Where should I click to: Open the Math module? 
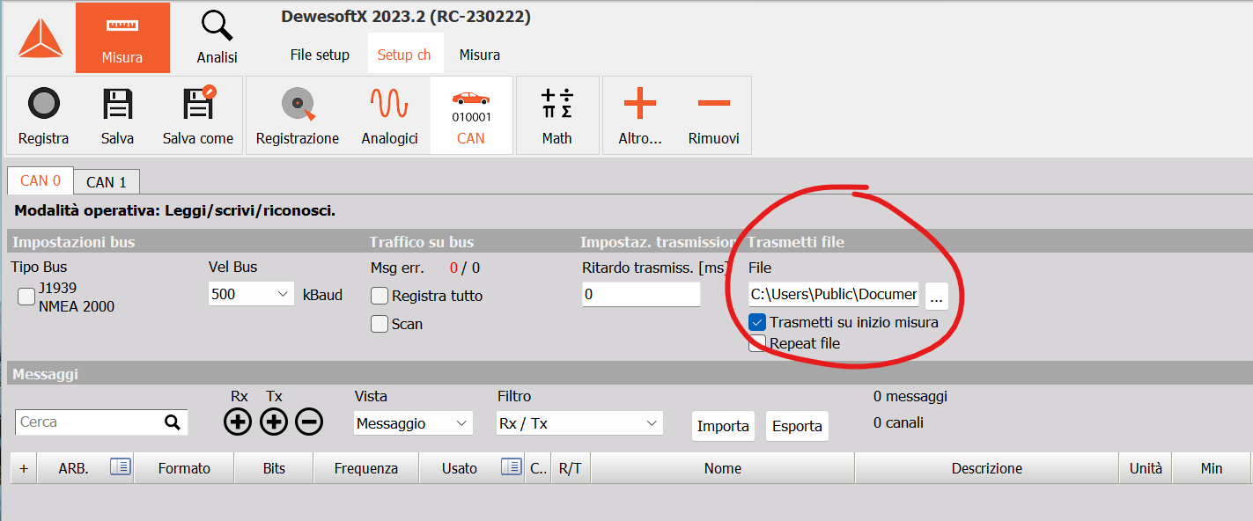click(556, 115)
